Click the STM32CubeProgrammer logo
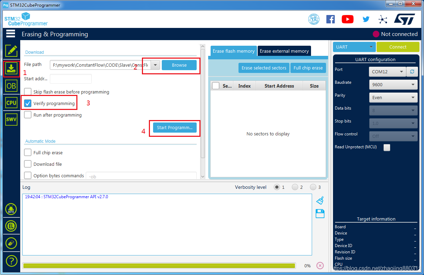424x275 pixels. tap(26, 19)
